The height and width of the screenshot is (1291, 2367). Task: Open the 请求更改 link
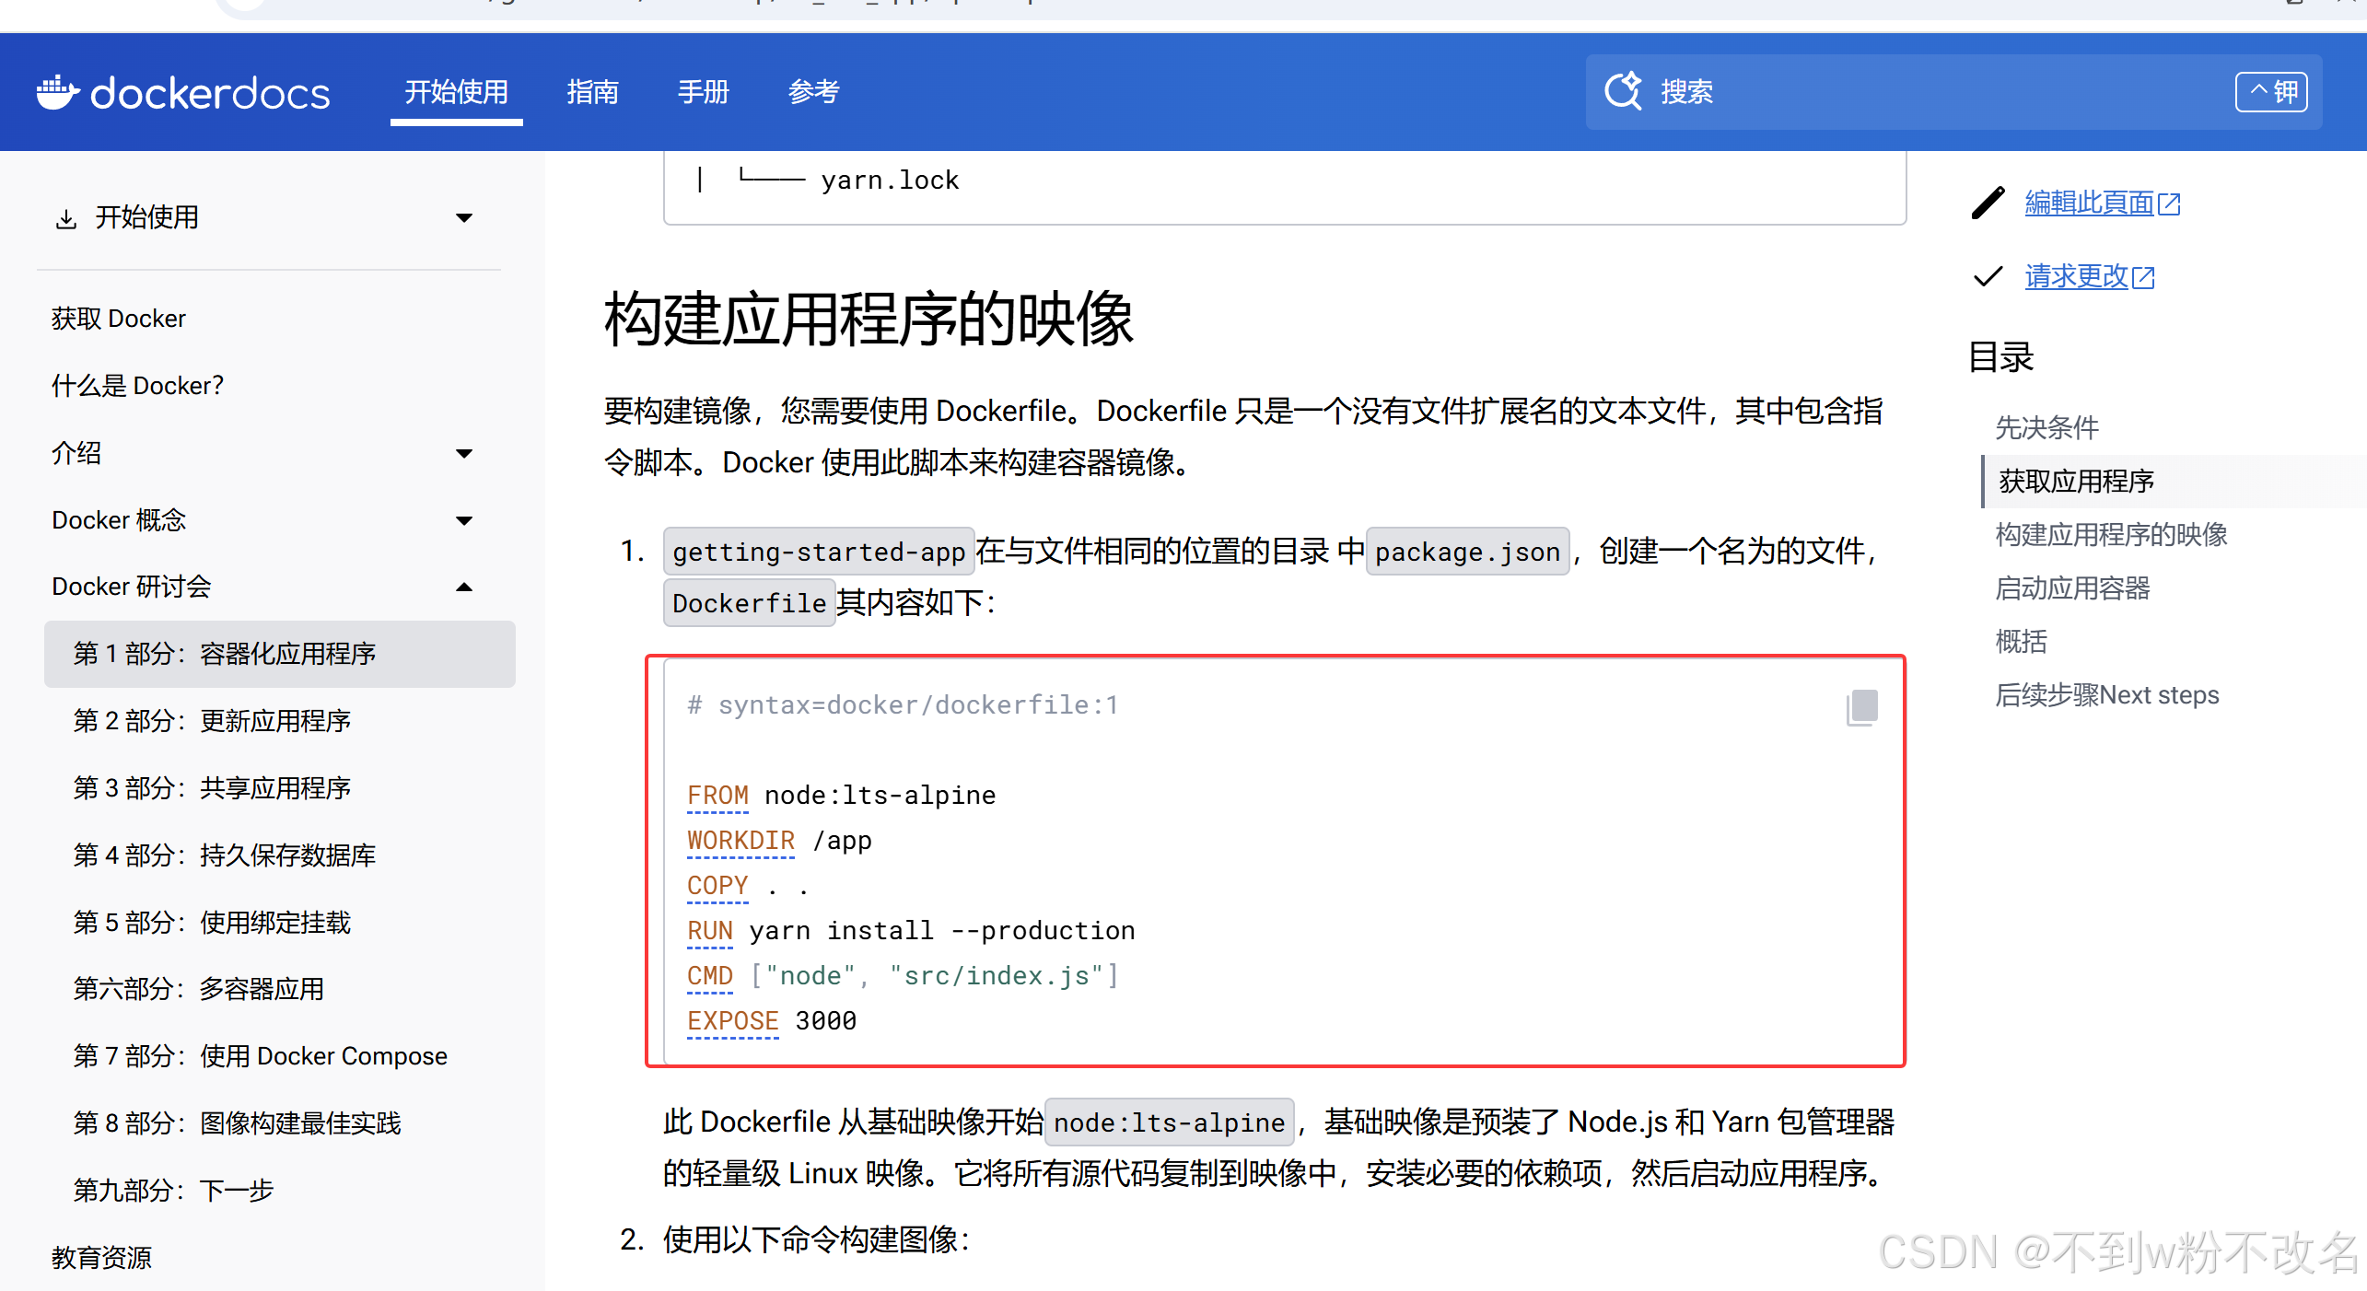pyautogui.click(x=2089, y=276)
